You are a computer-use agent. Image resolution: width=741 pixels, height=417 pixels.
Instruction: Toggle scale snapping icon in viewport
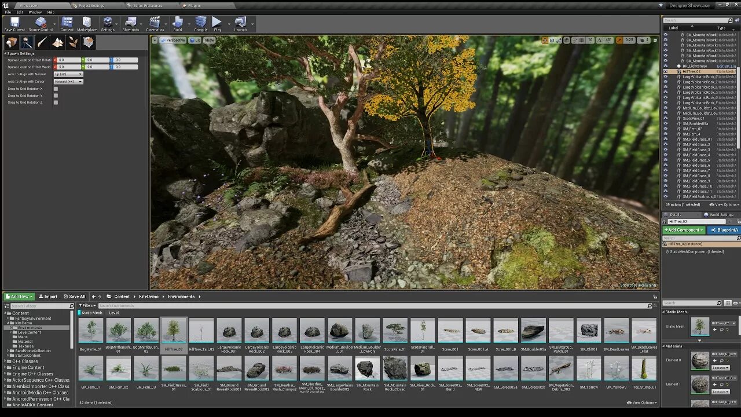tap(619, 40)
